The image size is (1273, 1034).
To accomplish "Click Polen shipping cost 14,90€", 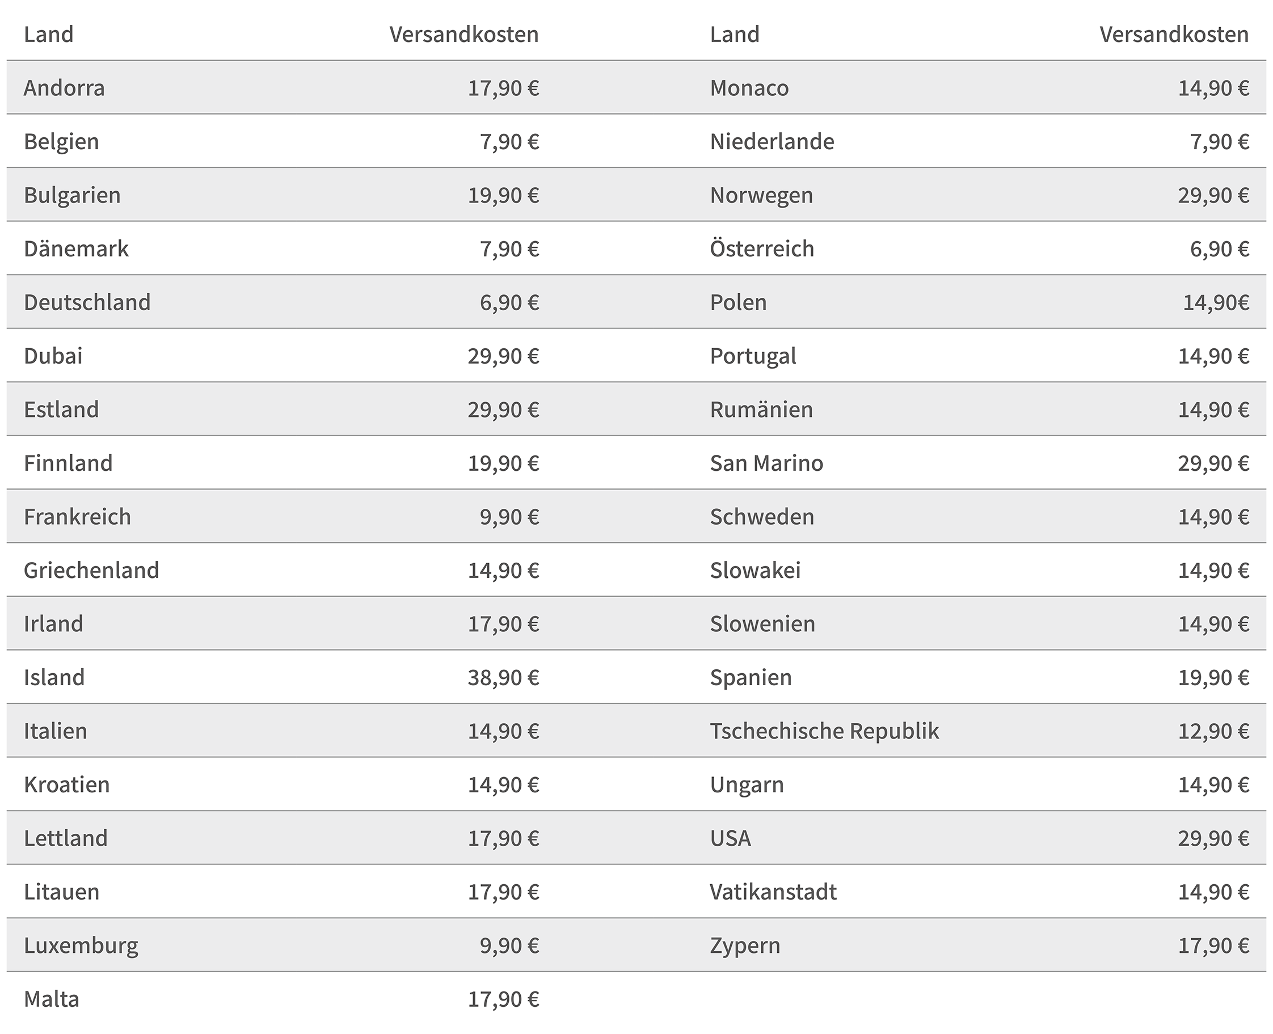I will 1216,302.
